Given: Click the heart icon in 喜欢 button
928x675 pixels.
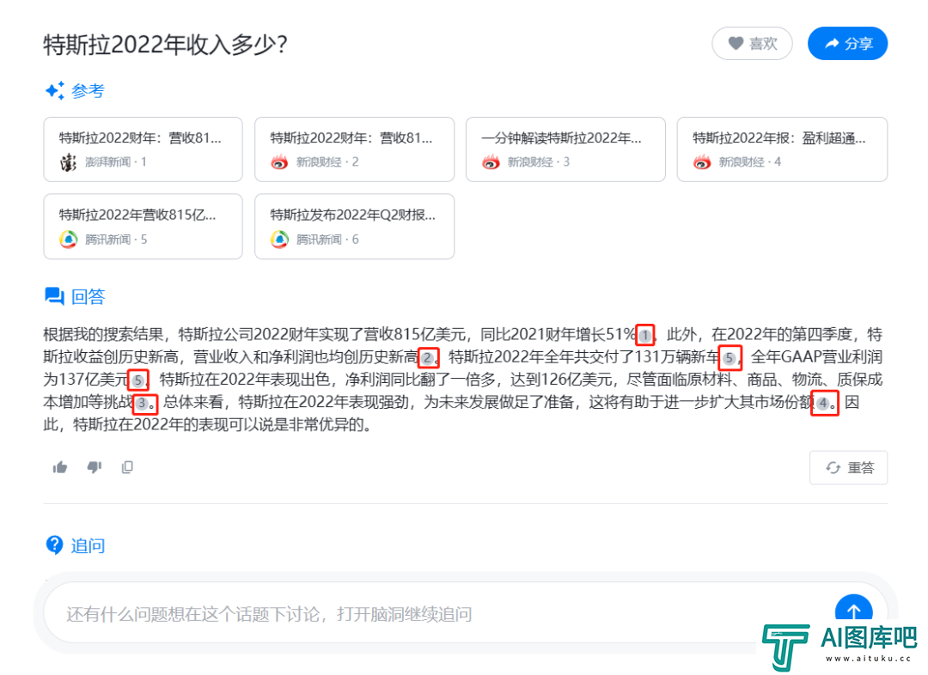Looking at the screenshot, I should point(736,43).
